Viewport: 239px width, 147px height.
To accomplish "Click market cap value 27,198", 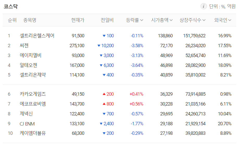I will (167, 133).
